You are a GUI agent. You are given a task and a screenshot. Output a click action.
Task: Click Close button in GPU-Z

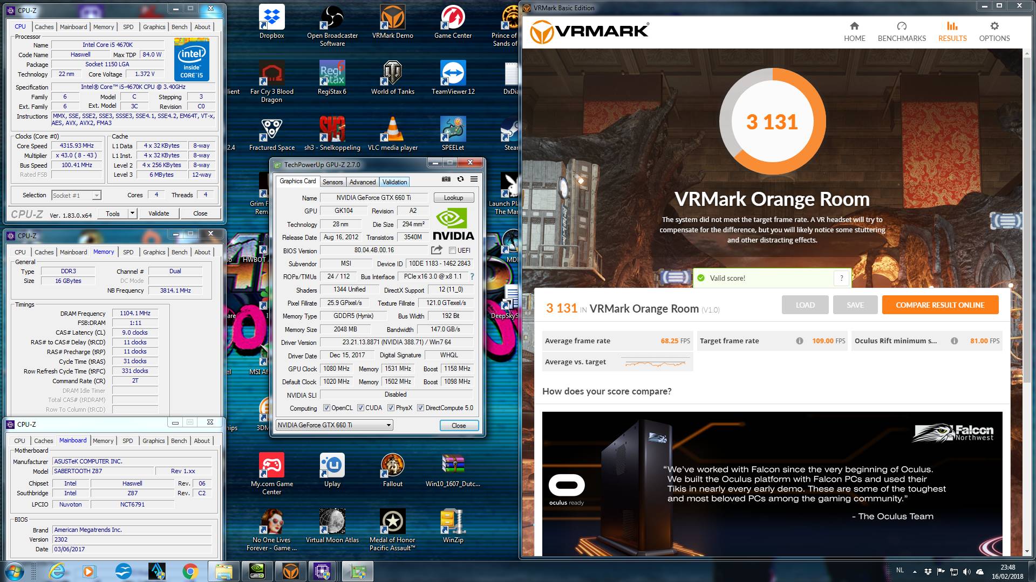pyautogui.click(x=459, y=425)
